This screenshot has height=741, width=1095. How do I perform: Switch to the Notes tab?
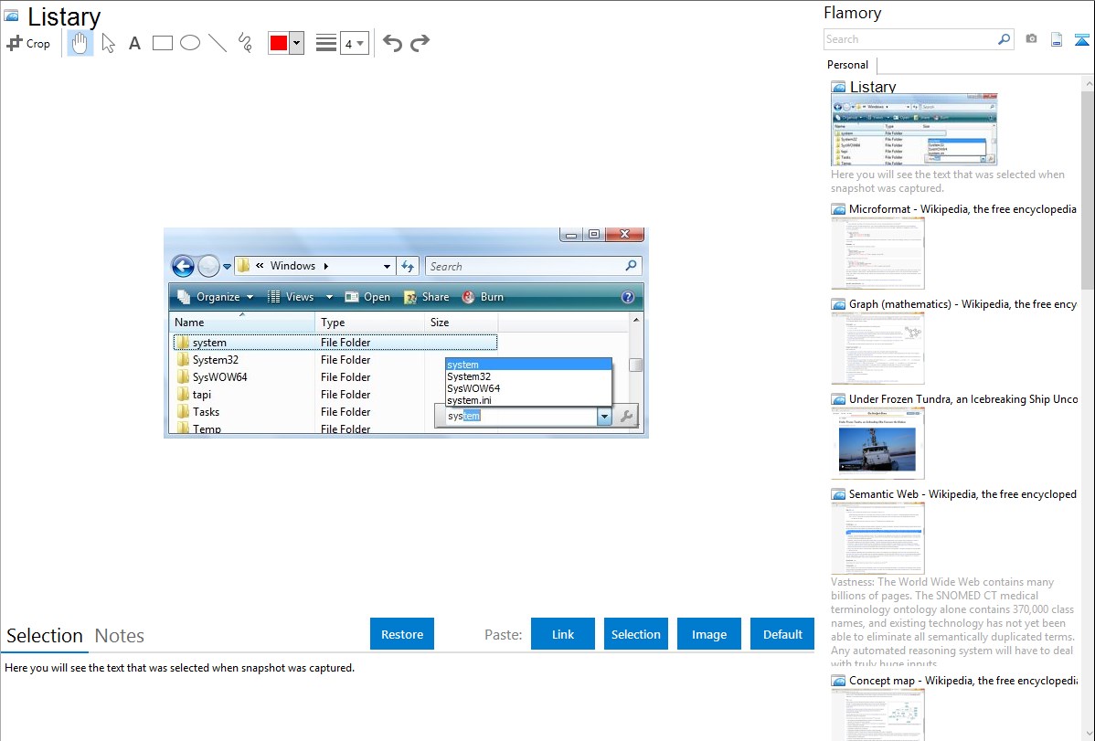tap(120, 636)
